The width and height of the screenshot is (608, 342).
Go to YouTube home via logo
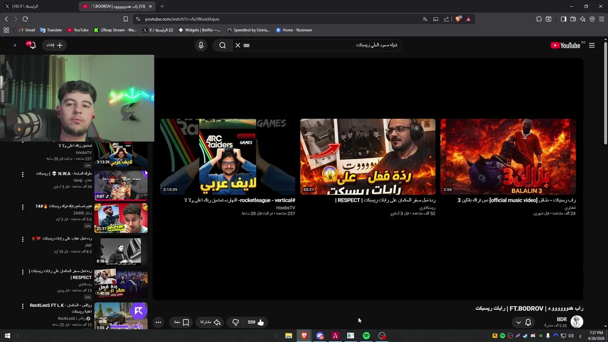click(x=565, y=45)
